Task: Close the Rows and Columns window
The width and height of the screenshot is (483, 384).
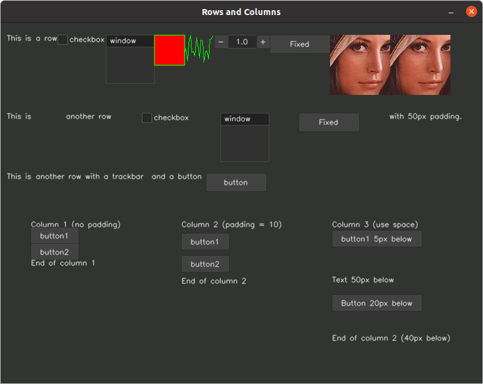Action: 472,11
